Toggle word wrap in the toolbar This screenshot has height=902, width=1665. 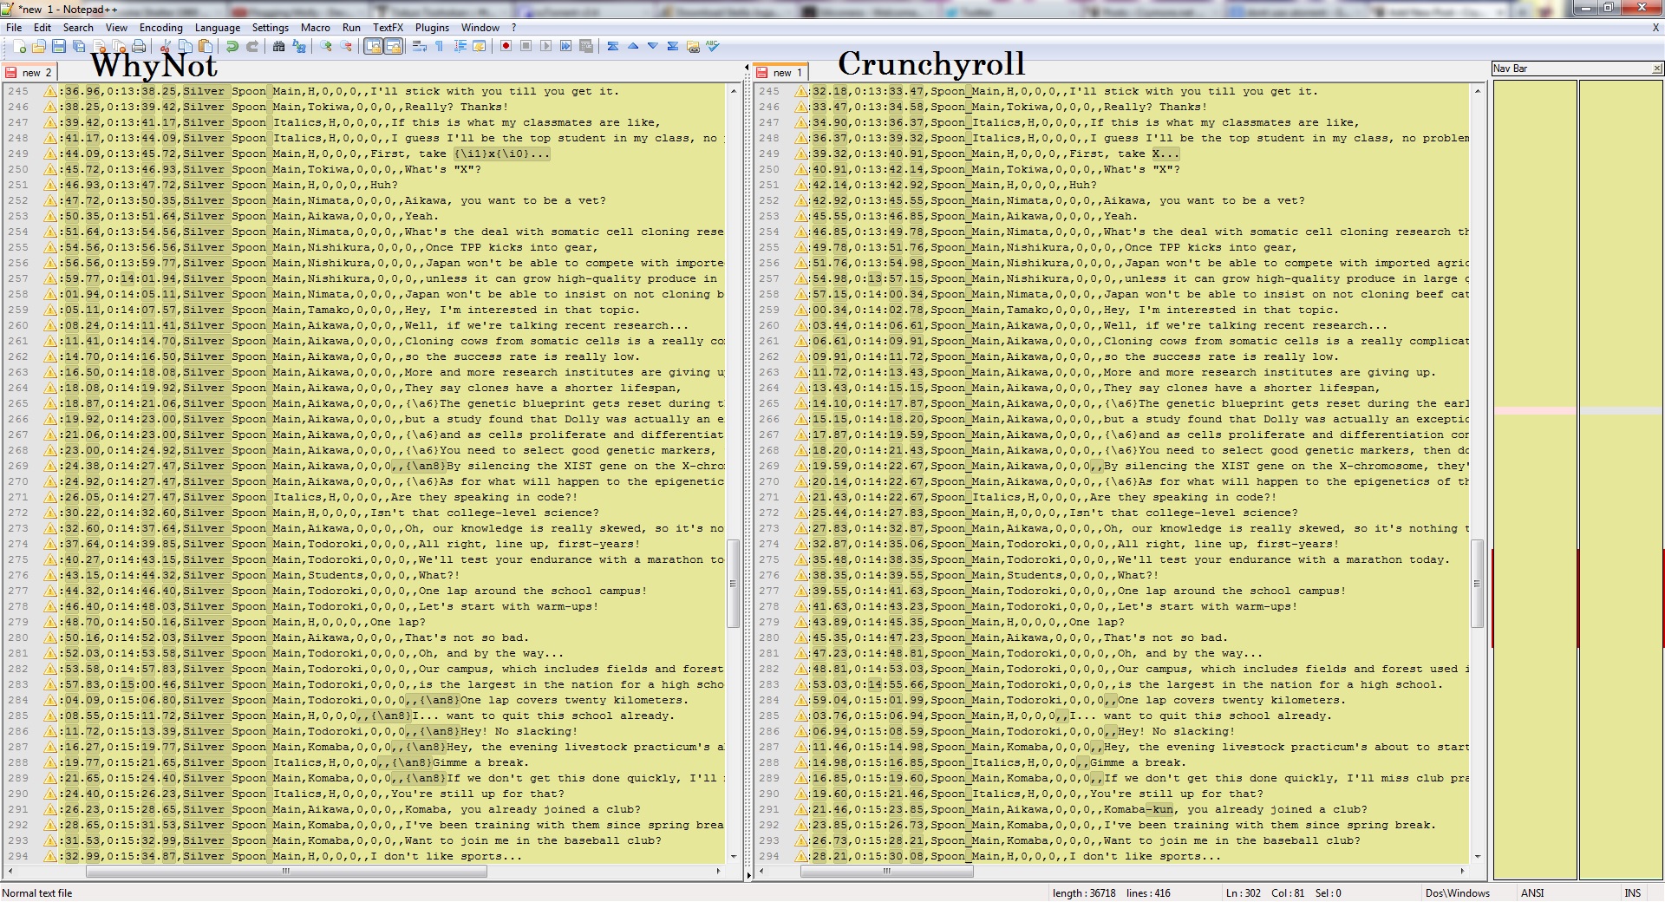coord(420,46)
